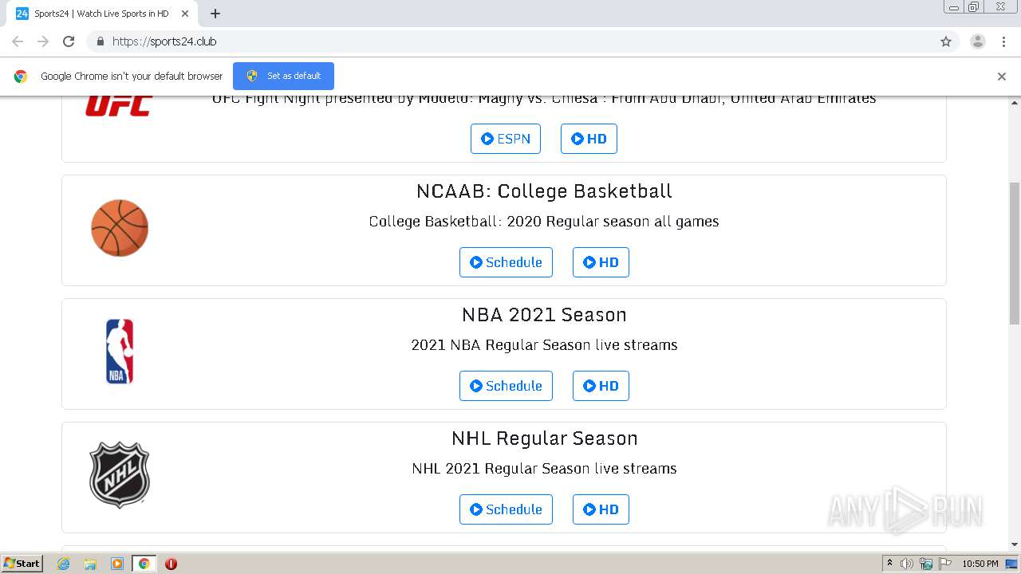This screenshot has height=574, width=1021.
Task: Click the Chrome logo in the infobar
Action: (21, 77)
